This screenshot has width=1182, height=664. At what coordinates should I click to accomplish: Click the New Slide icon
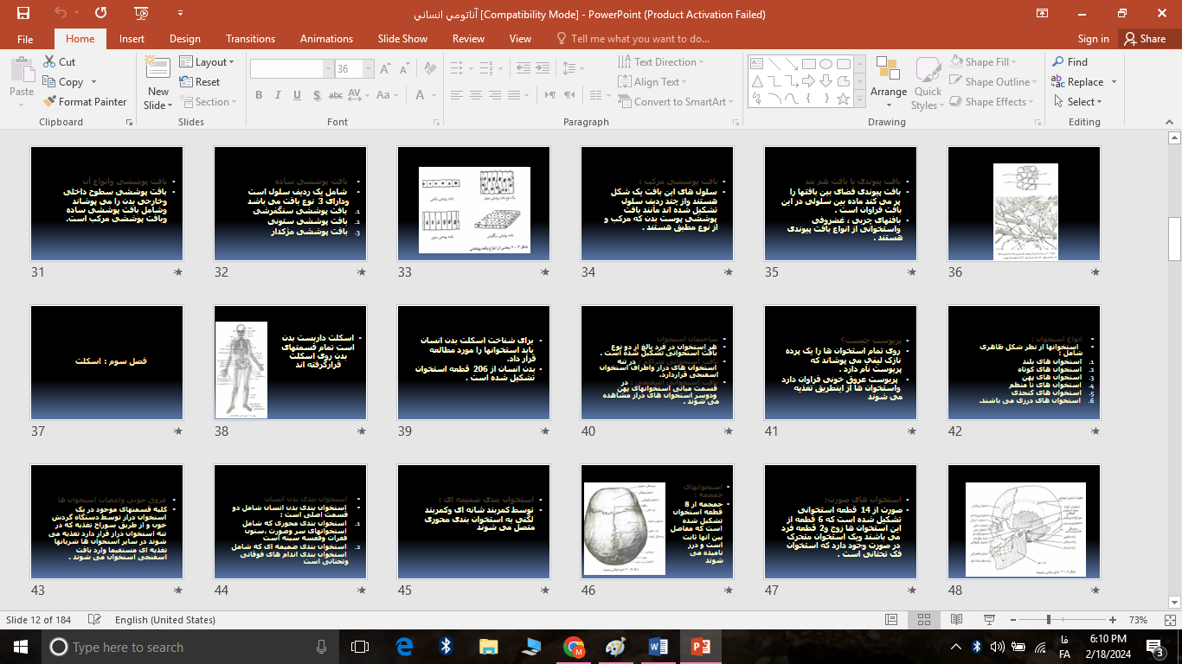(158, 73)
